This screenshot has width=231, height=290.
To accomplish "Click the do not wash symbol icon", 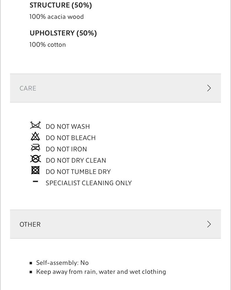I will pos(35,125).
